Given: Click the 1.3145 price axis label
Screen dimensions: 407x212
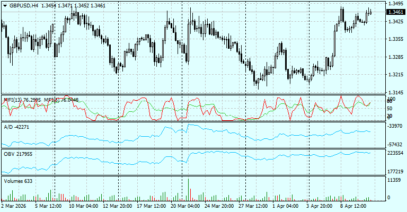Looking at the screenshot, I should point(396,93).
